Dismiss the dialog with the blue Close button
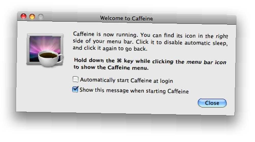The height and width of the screenshot is (142, 255). (x=212, y=103)
